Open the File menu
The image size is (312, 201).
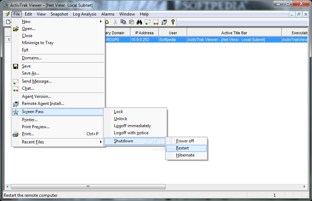point(17,14)
